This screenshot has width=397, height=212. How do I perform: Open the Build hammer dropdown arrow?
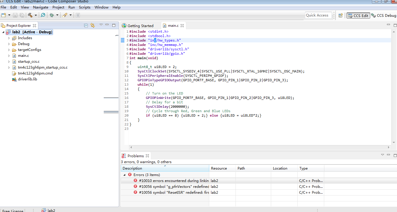tap(36, 15)
